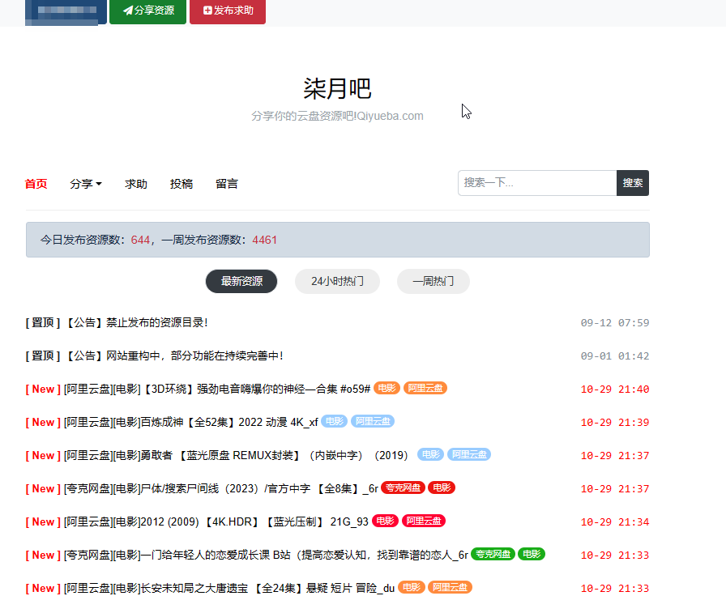Click weekly resource count 4461
This screenshot has height=613, width=726.
point(264,240)
